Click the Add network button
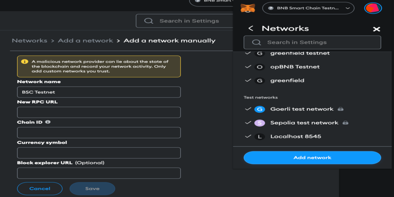The width and height of the screenshot is (394, 197). click(312, 158)
